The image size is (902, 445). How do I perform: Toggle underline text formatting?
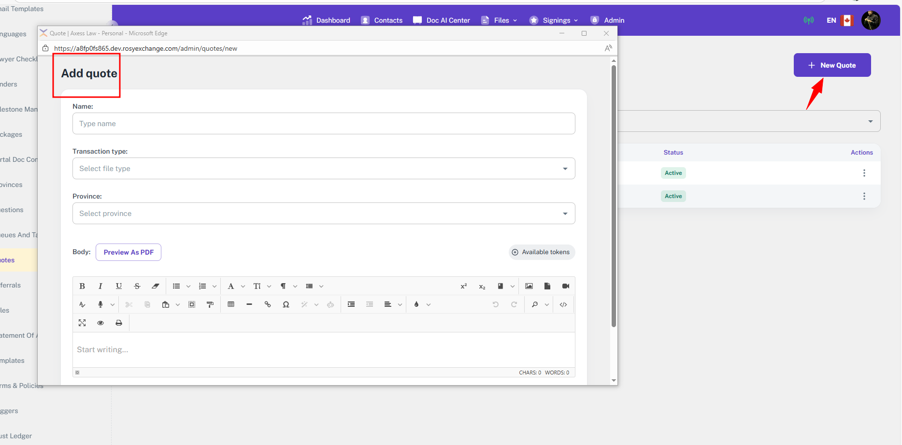[119, 286]
